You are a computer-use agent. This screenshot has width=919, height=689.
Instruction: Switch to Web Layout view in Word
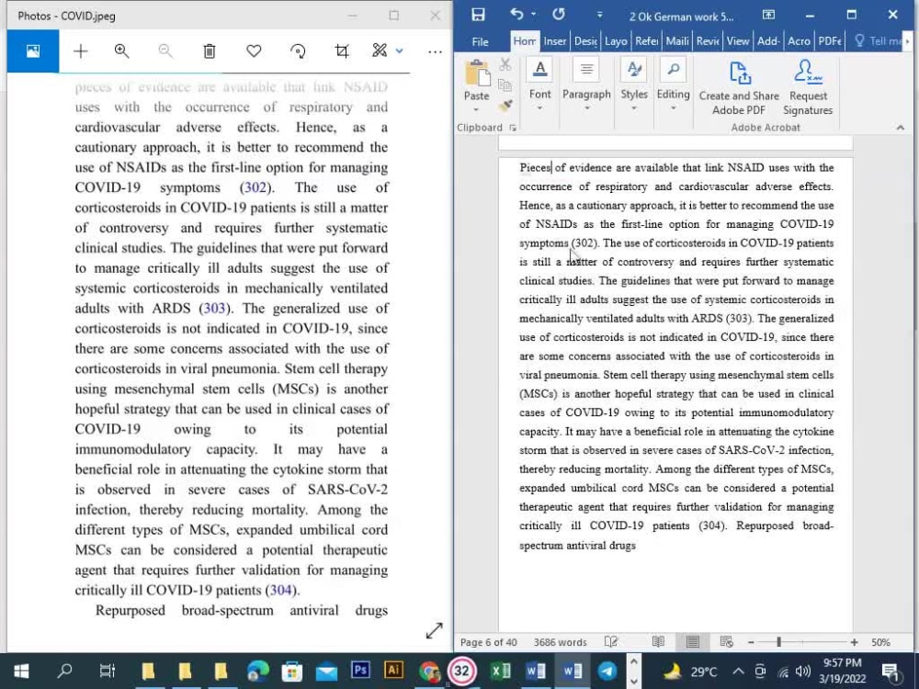[x=726, y=642]
